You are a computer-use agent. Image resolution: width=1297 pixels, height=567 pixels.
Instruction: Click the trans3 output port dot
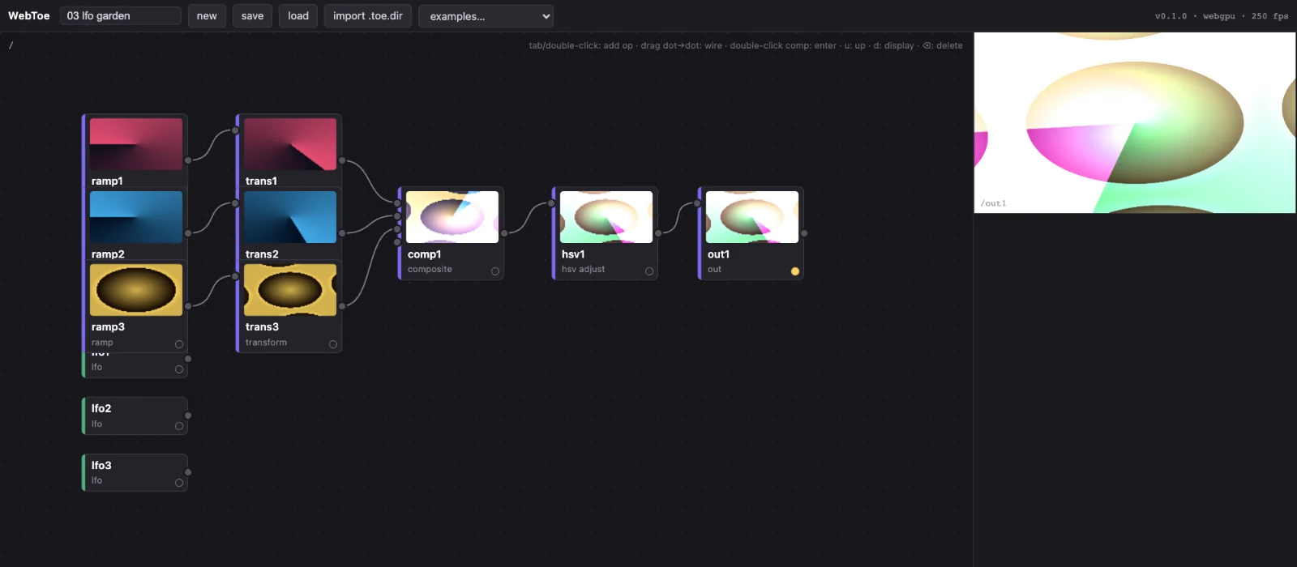[342, 306]
